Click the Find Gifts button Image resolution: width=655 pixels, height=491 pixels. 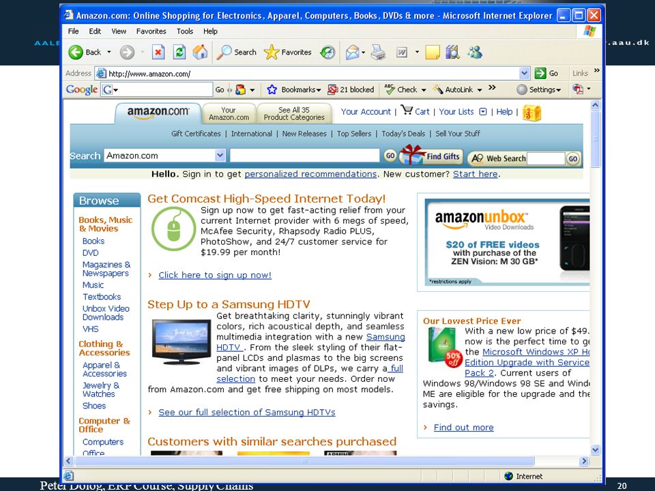point(431,155)
